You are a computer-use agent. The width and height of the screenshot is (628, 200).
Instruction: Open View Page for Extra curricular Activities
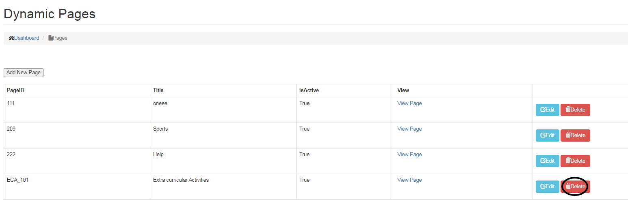pos(409,180)
